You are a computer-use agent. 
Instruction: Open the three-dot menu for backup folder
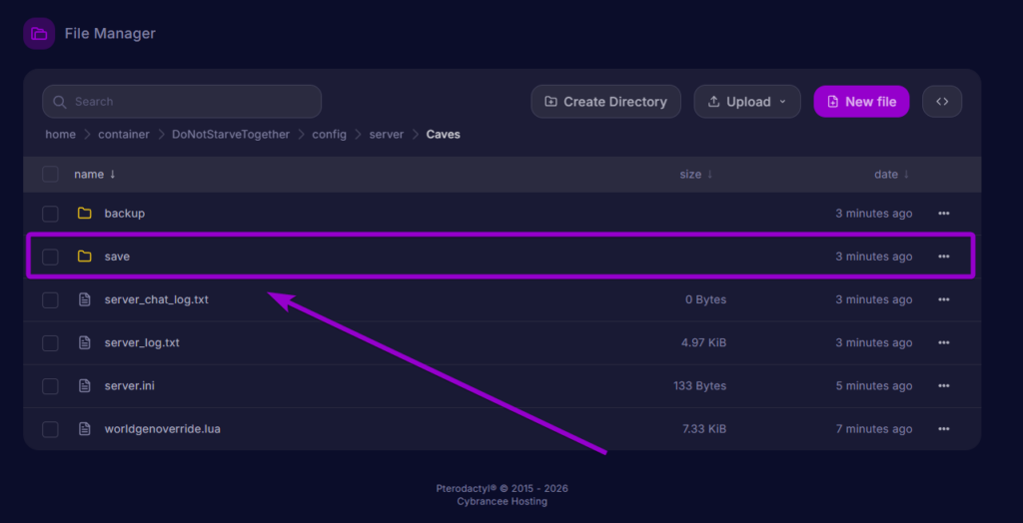(x=943, y=214)
